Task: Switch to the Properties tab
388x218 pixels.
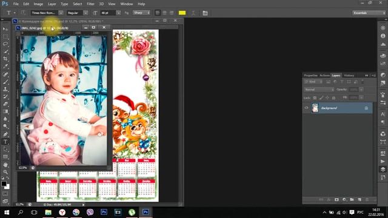Action: pos(310,75)
